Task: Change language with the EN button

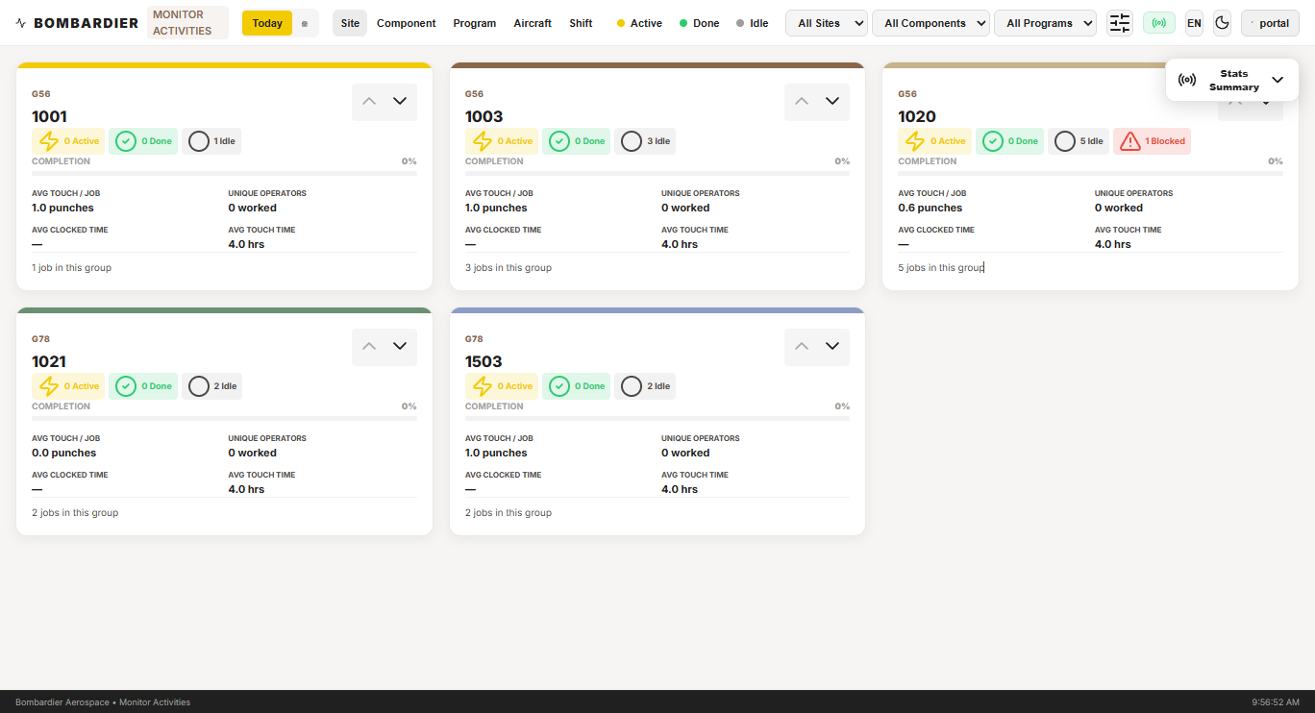Action: (1194, 23)
